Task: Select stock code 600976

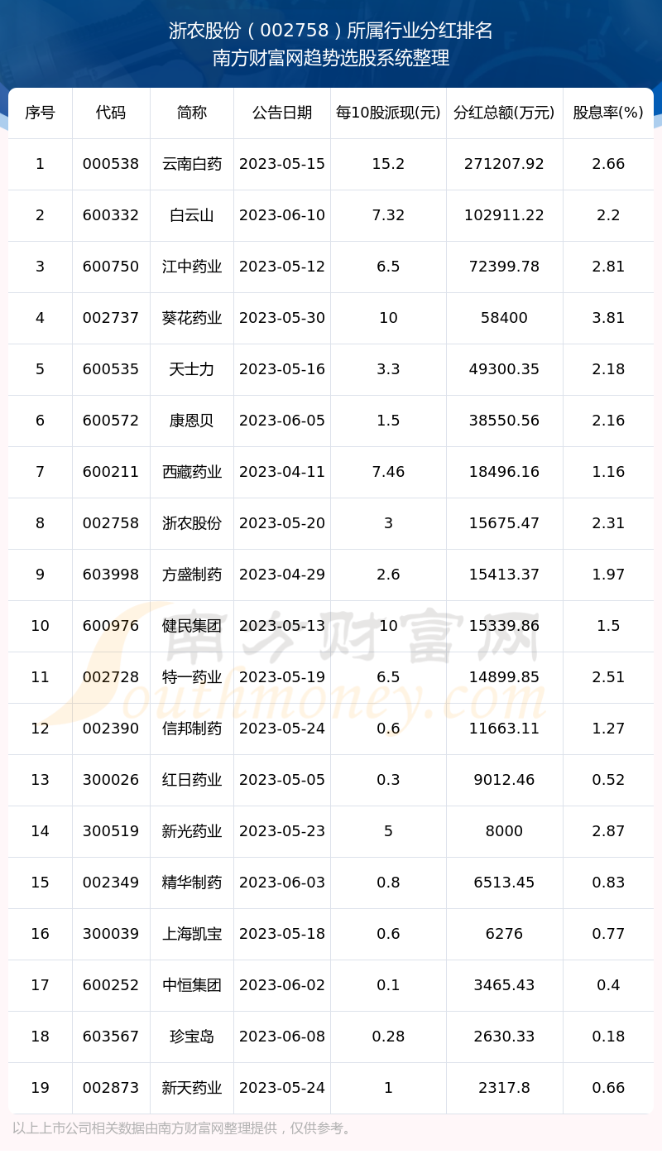Action: 111,626
